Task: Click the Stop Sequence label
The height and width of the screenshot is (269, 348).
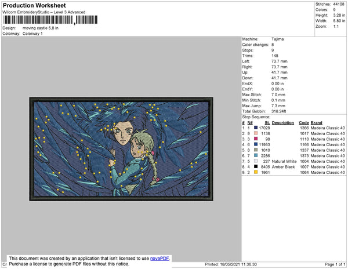Action: coord(256,117)
